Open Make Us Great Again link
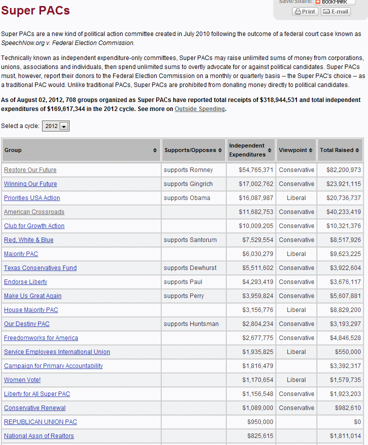The image size is (368, 445). [33, 296]
